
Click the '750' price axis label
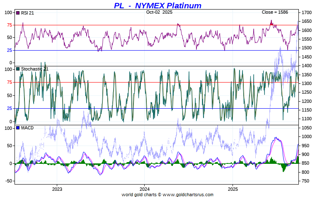[305, 181]
